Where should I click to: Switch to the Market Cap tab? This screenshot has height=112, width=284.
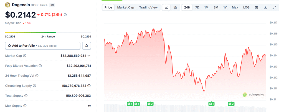coord(125,7)
